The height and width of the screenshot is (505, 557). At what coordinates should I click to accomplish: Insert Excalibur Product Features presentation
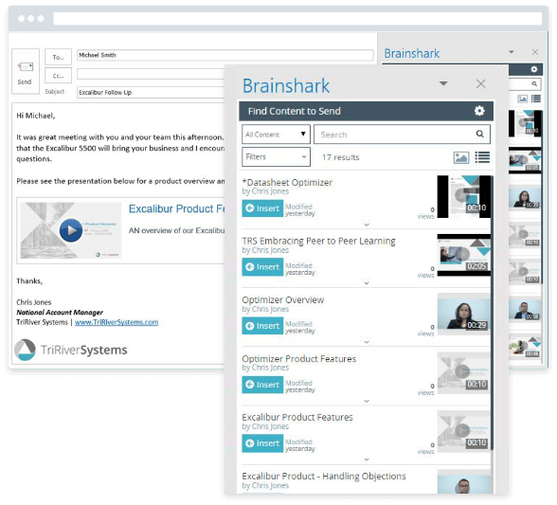click(x=262, y=443)
